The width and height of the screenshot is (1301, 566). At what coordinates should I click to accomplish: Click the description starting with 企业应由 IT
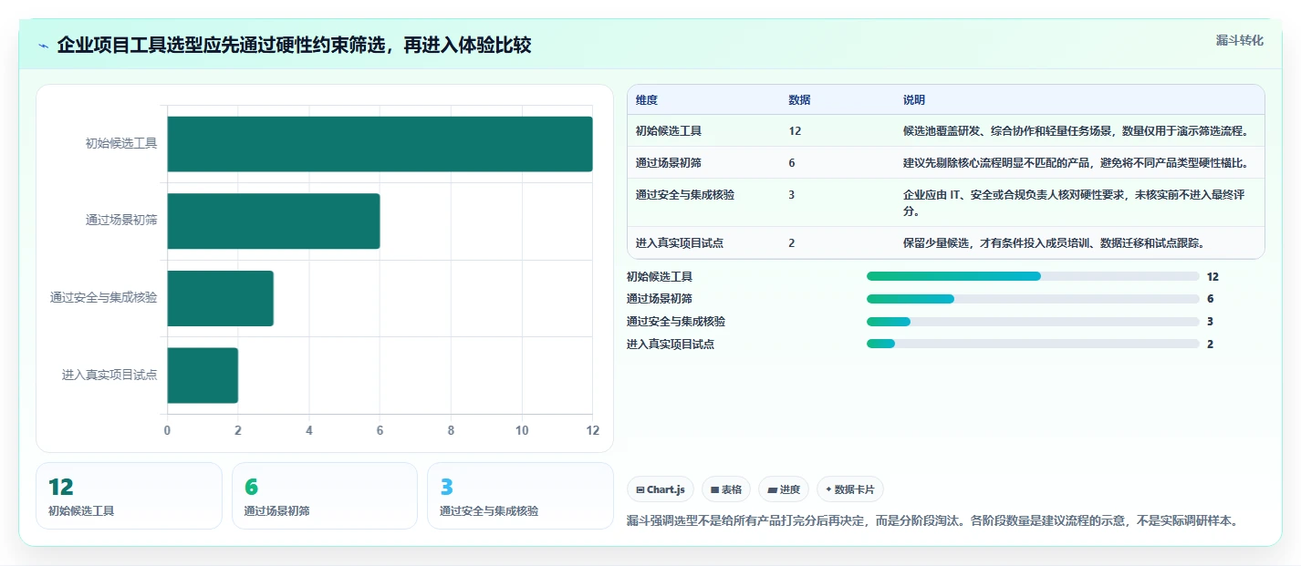coord(1075,203)
